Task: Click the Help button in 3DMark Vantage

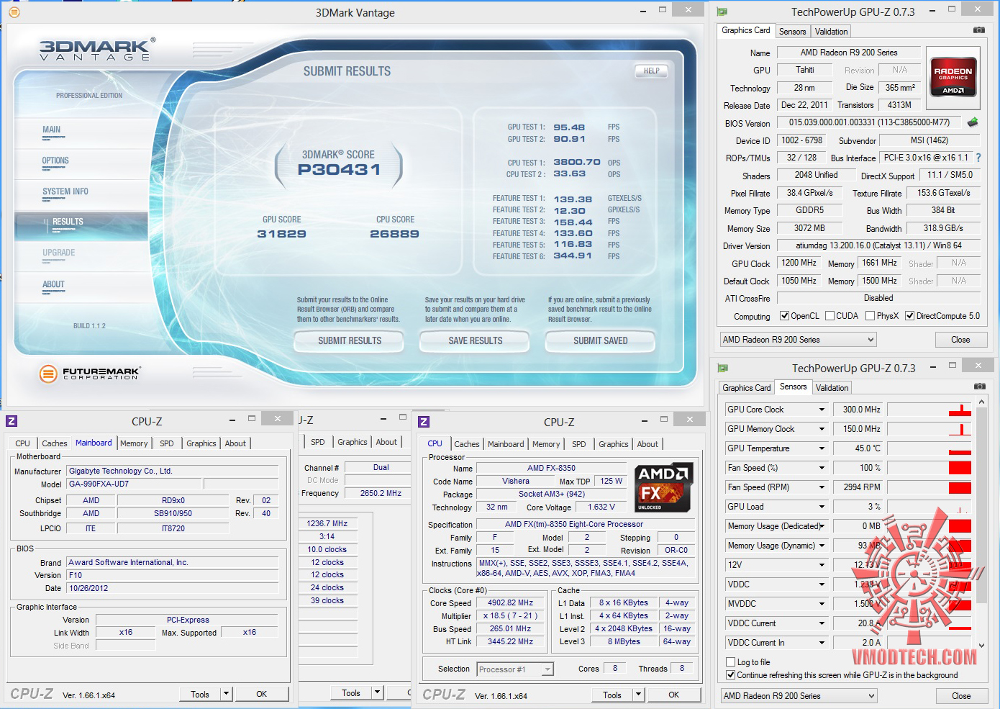Action: coord(651,71)
